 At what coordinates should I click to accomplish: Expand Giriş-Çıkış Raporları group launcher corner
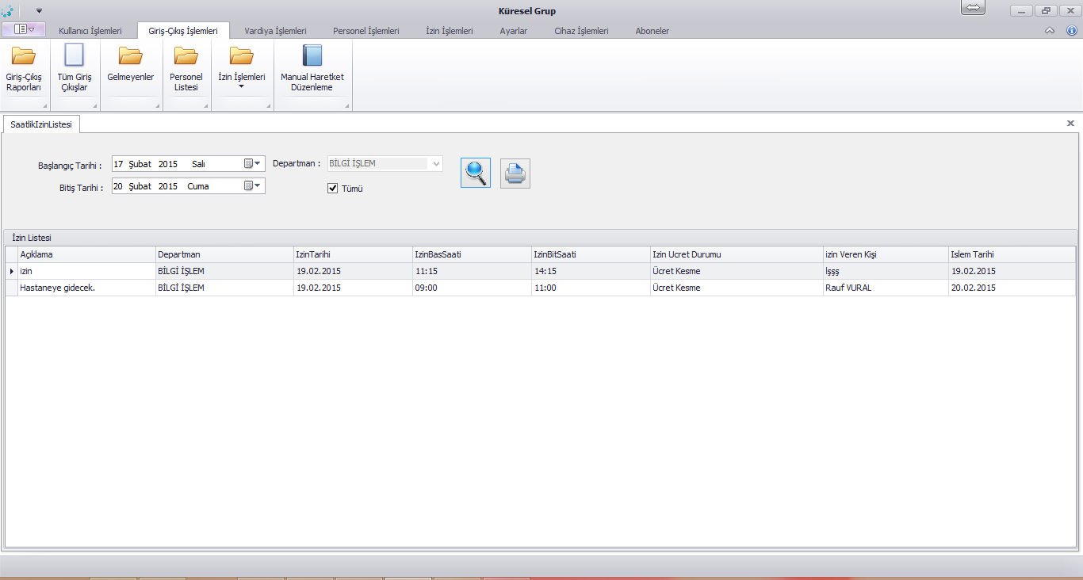[44, 106]
